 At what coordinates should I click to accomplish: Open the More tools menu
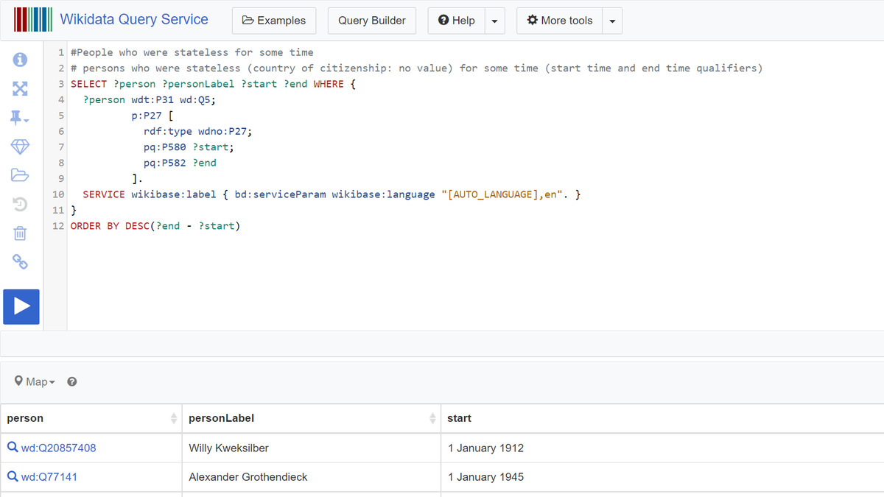click(x=559, y=21)
